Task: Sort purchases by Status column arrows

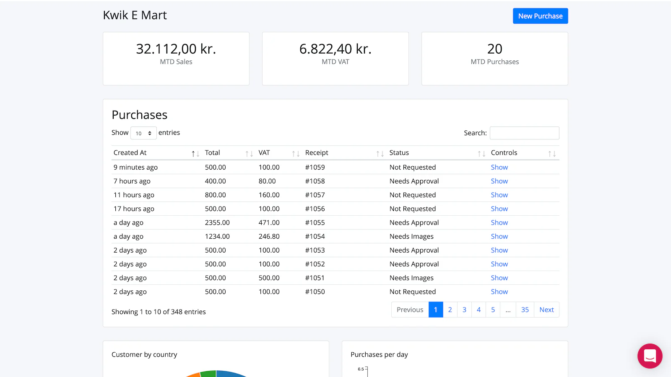Action: [x=481, y=154]
